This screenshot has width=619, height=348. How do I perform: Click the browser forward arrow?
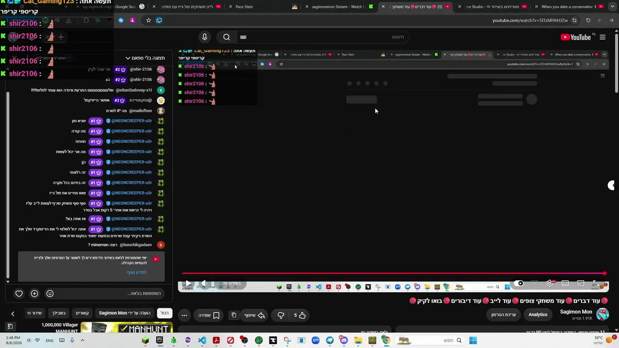pos(600,20)
